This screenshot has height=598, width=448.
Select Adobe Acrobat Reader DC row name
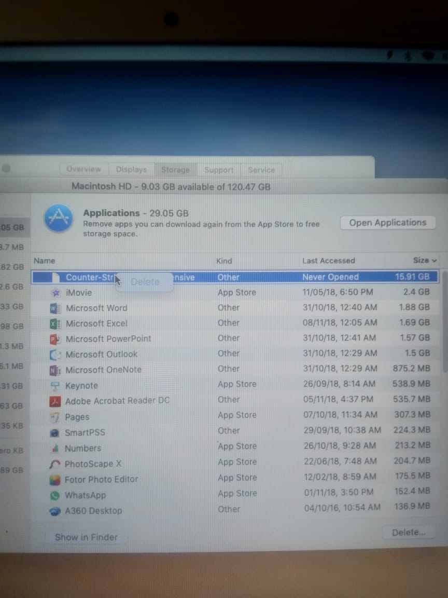pos(117,401)
